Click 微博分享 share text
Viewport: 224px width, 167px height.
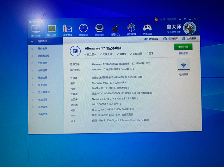154,39
